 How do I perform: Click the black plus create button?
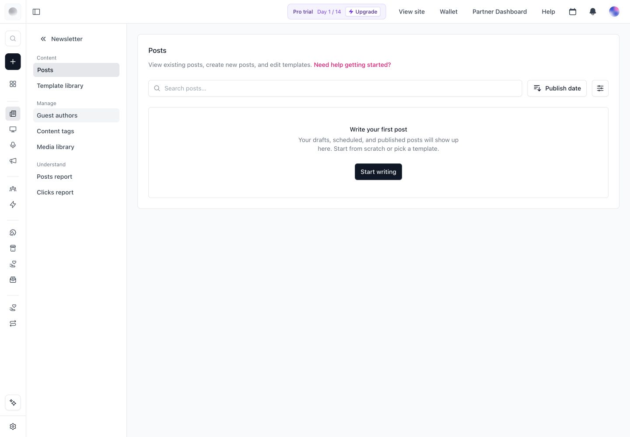[13, 62]
